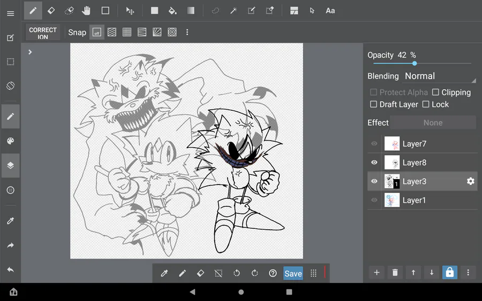
Task: Open the edit icon in left sidebar
Action: click(11, 38)
